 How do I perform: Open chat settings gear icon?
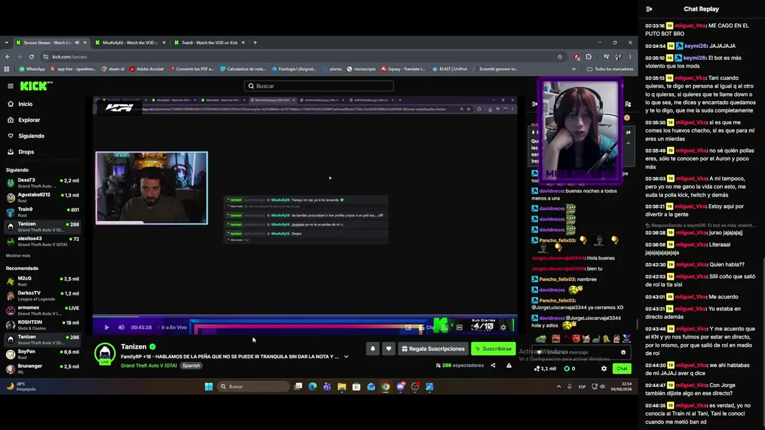coord(604,368)
